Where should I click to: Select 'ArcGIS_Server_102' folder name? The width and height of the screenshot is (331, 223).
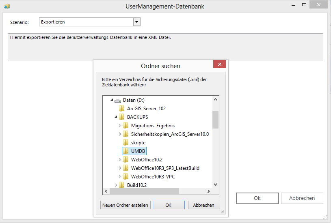pyautogui.click(x=146, y=109)
